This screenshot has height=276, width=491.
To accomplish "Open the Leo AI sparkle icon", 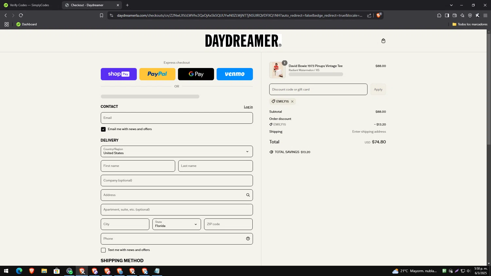I will point(462,15).
